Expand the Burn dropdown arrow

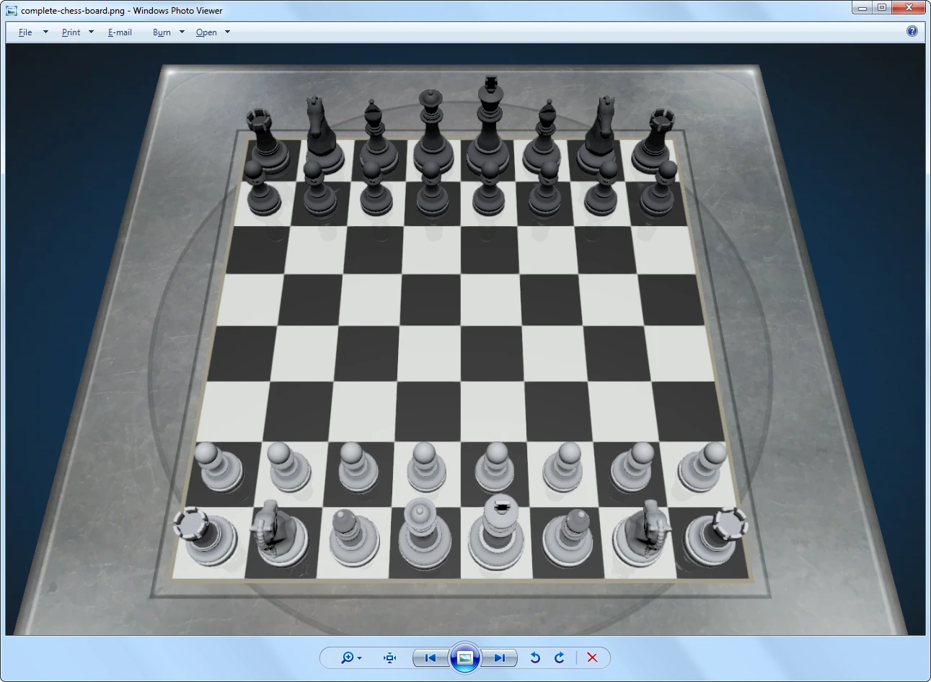click(182, 32)
